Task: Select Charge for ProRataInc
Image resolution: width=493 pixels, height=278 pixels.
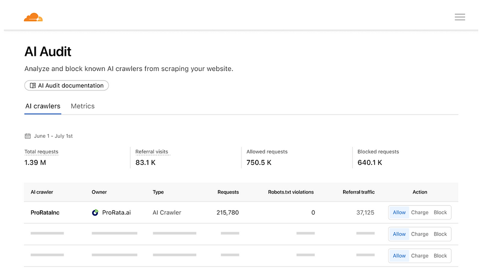Action: (420, 212)
